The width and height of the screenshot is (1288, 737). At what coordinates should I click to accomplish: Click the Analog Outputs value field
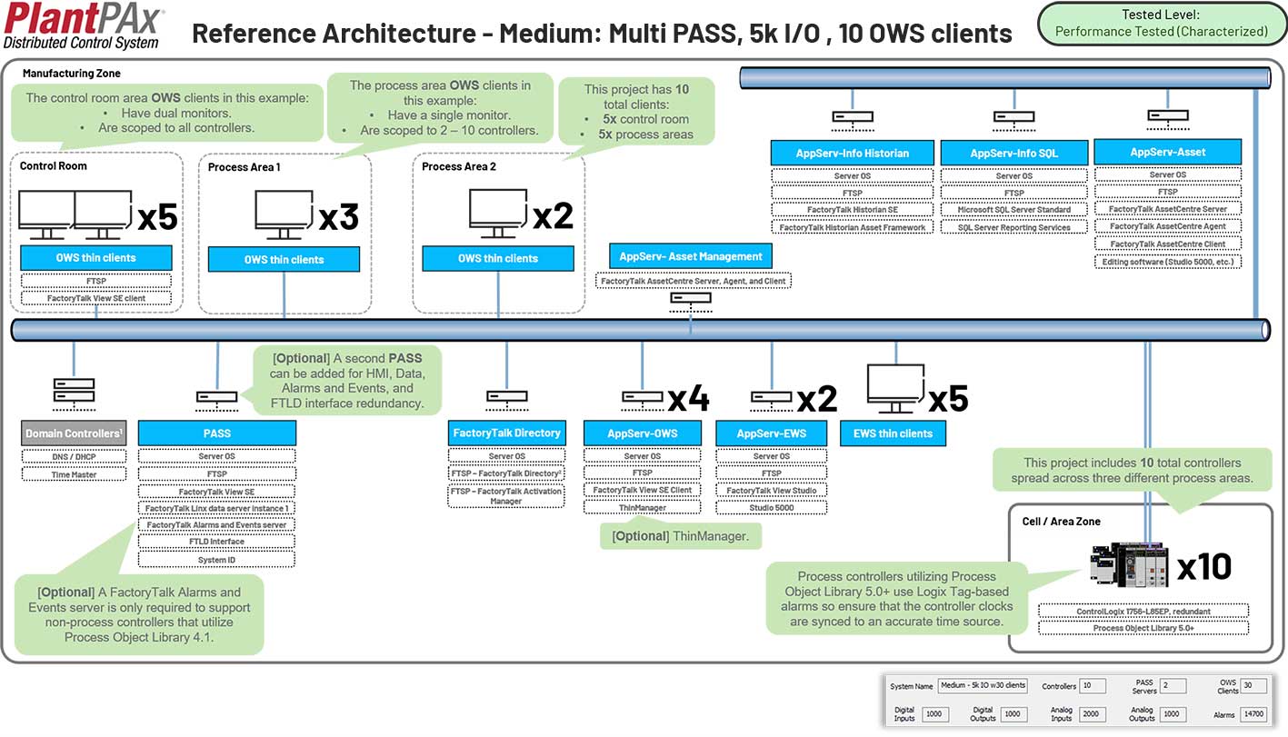pyautogui.click(x=1173, y=714)
